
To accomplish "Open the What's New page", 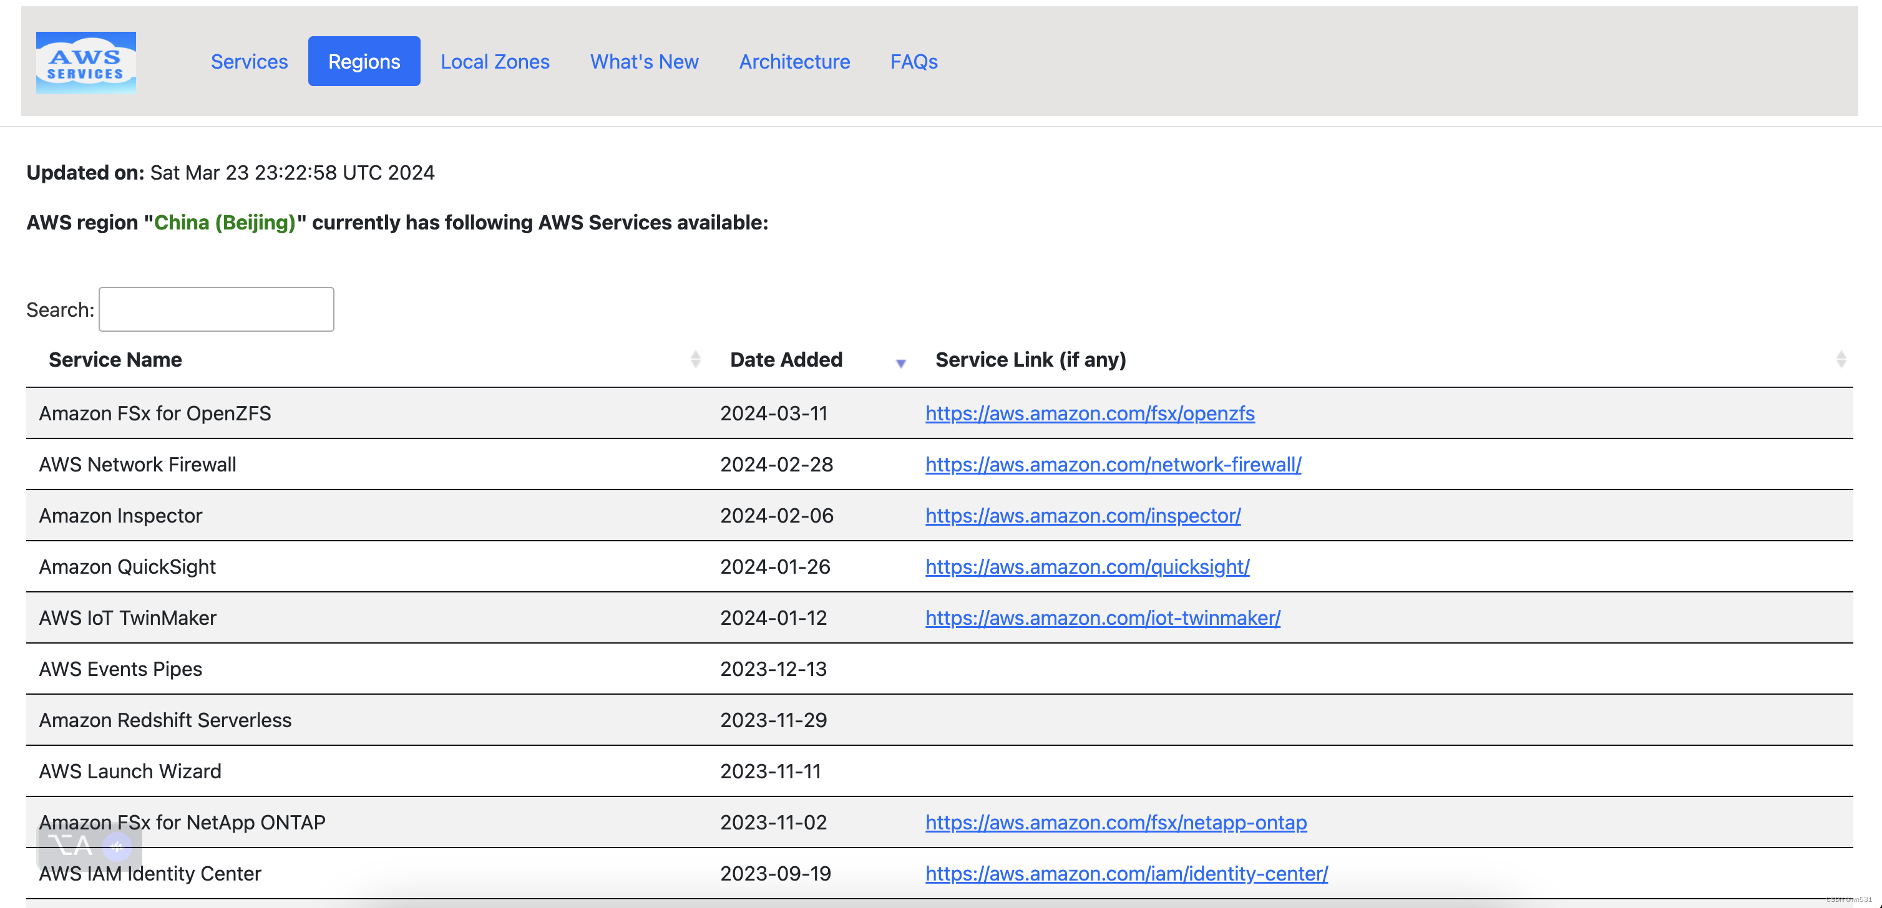I will 643,61.
